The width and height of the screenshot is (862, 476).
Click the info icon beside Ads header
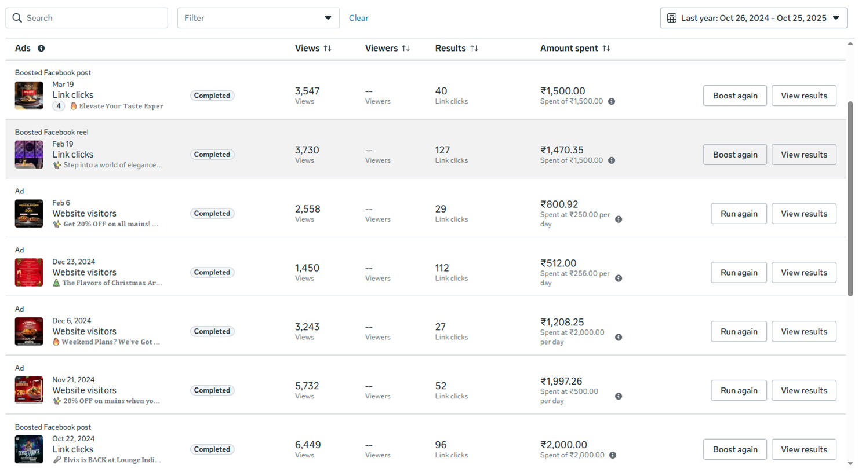41,49
